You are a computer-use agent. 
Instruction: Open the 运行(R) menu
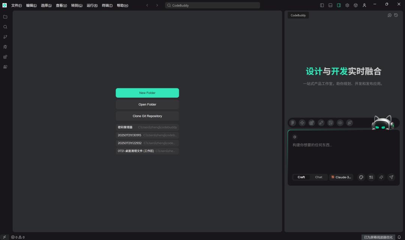click(x=92, y=5)
